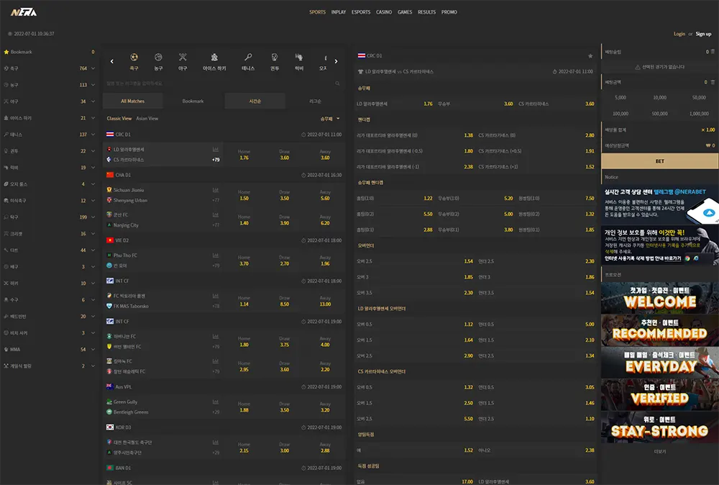This screenshot has width=719, height=485.
Task: Open the CASINO menu item
Action: [384, 12]
